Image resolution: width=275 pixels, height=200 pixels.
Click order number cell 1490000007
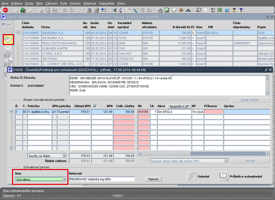tap(245, 43)
